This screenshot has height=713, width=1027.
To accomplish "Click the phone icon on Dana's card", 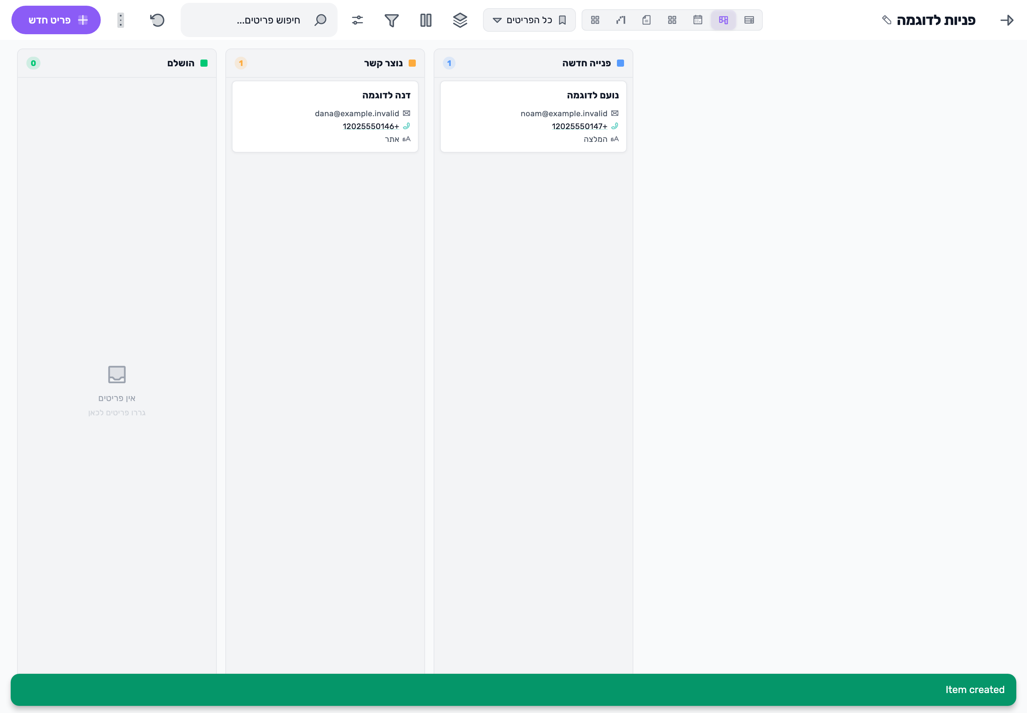I will tap(406, 127).
